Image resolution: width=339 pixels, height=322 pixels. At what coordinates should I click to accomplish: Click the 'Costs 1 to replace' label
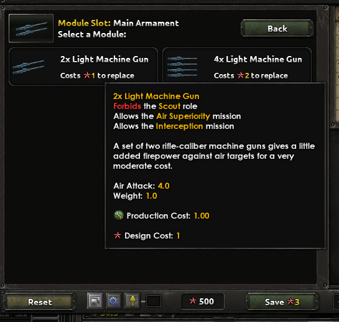pos(97,75)
